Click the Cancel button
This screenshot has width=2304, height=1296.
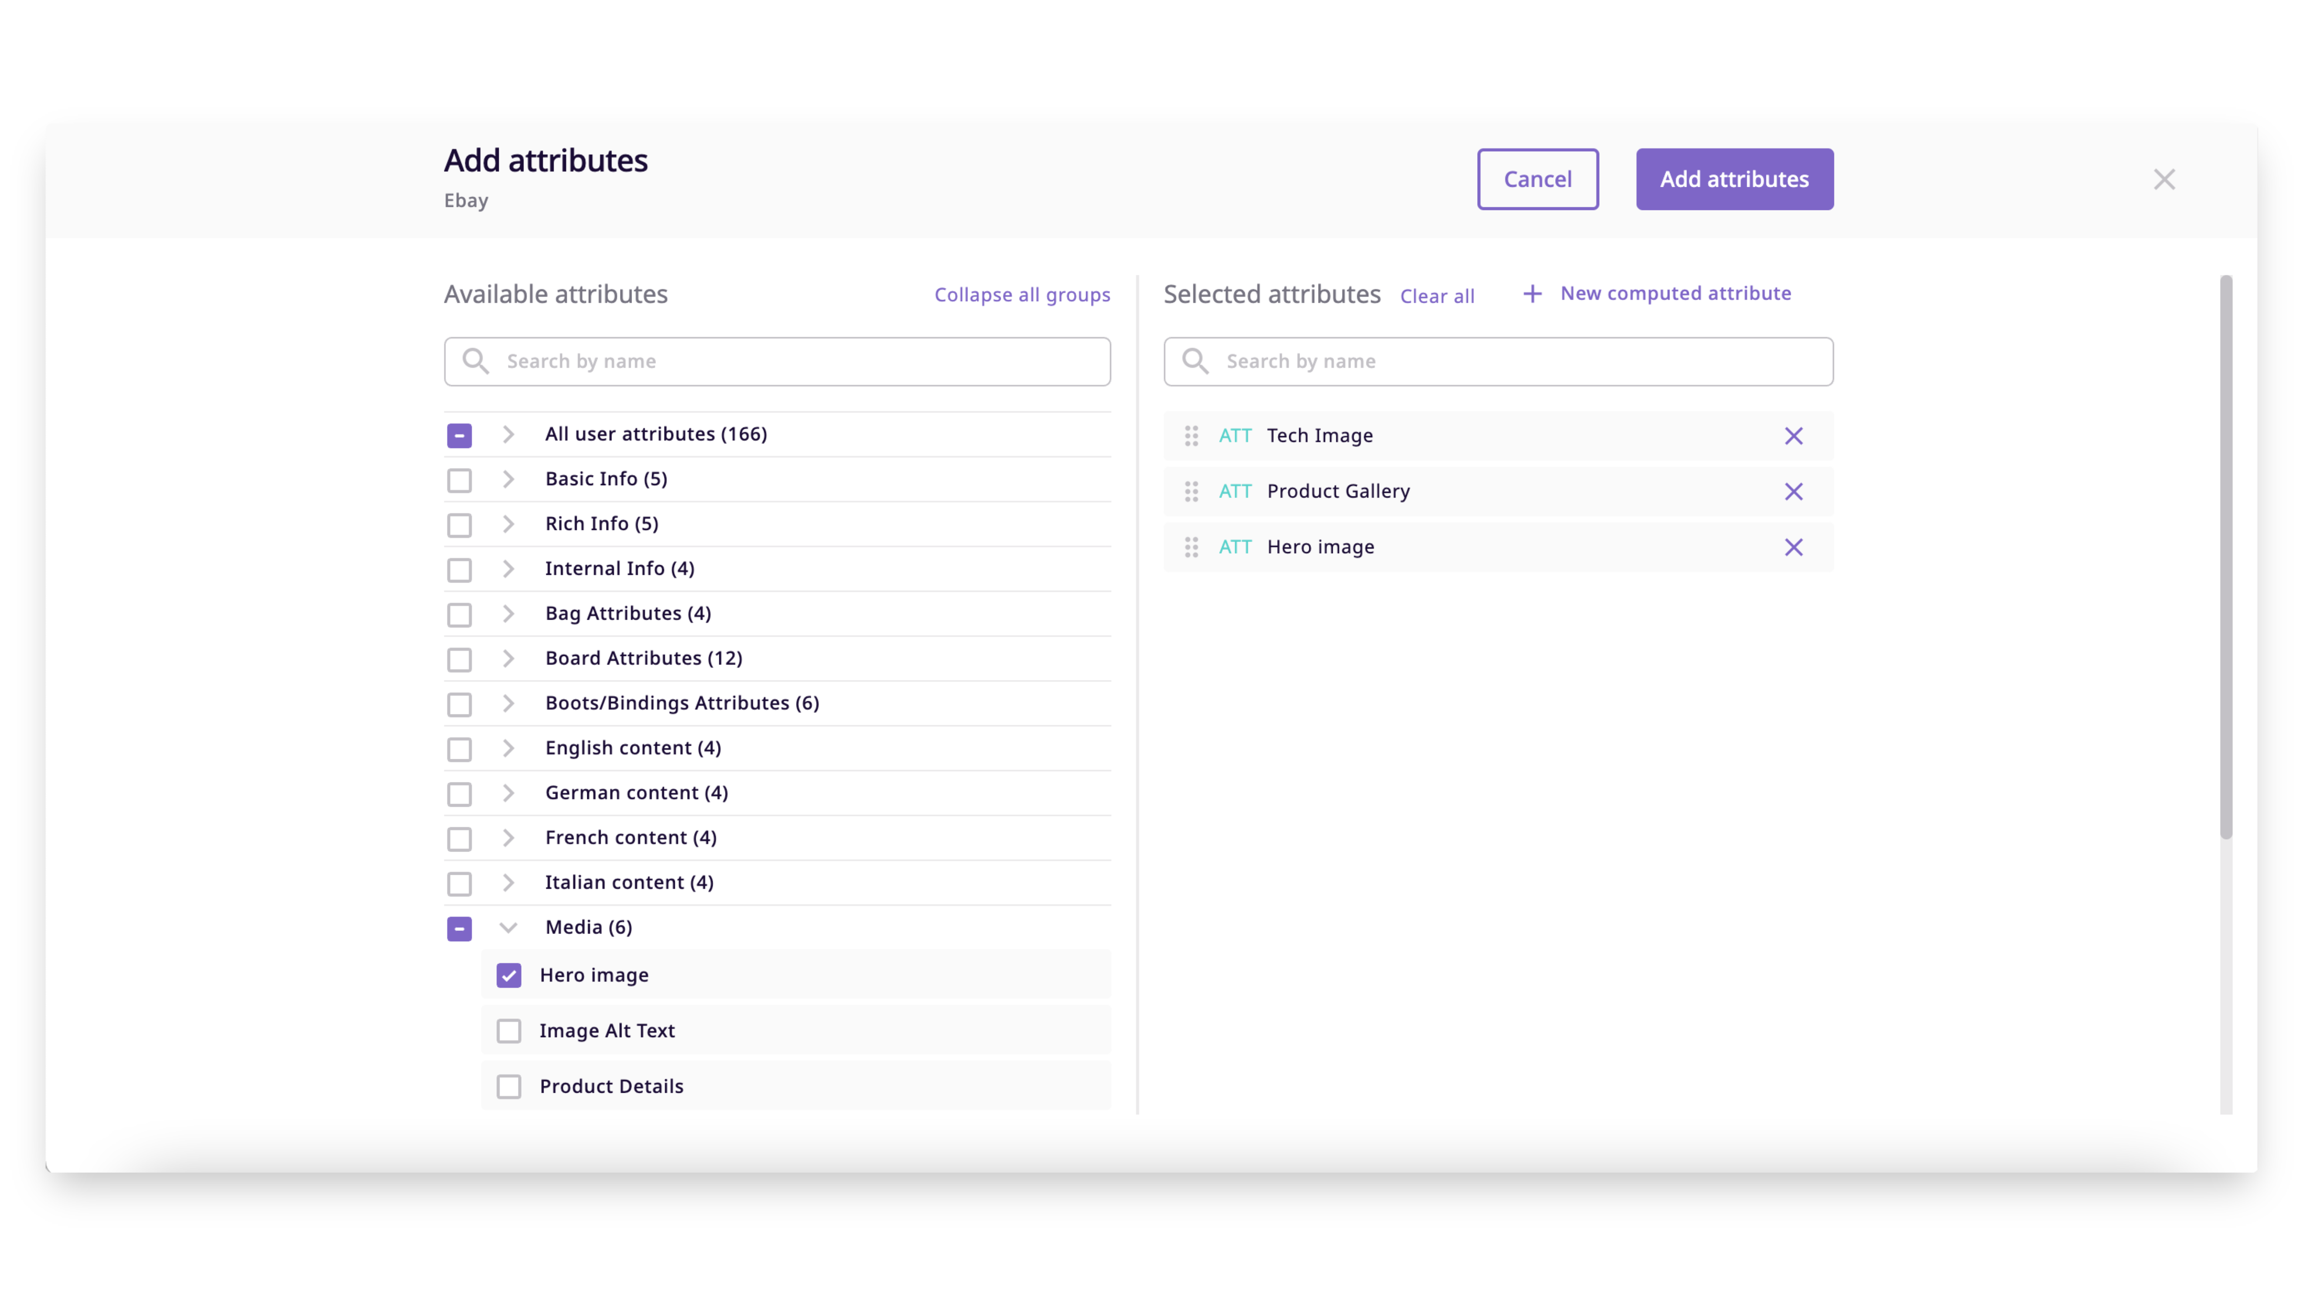click(1538, 179)
